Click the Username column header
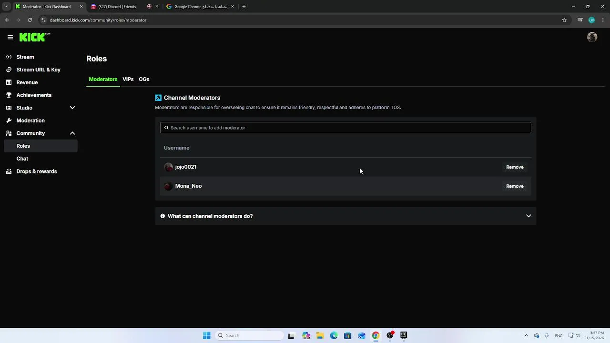 (176, 148)
